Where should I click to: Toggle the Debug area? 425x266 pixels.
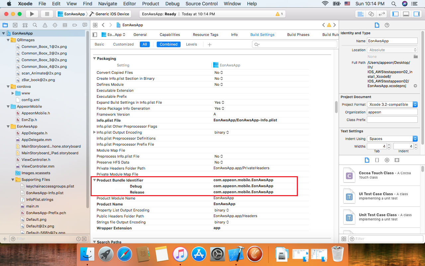pyautogui.click(x=406, y=14)
